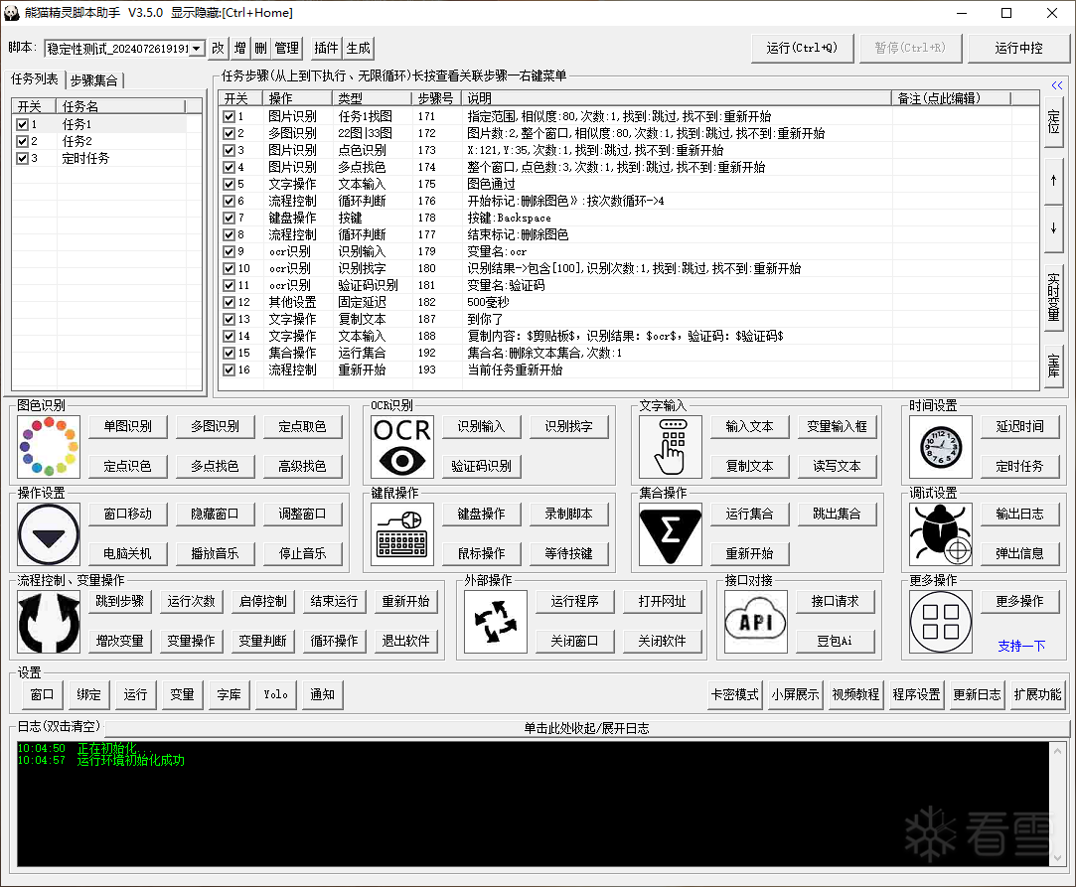Toggle step 16 重新开始 checkbox
The width and height of the screenshot is (1076, 887).
(x=230, y=370)
